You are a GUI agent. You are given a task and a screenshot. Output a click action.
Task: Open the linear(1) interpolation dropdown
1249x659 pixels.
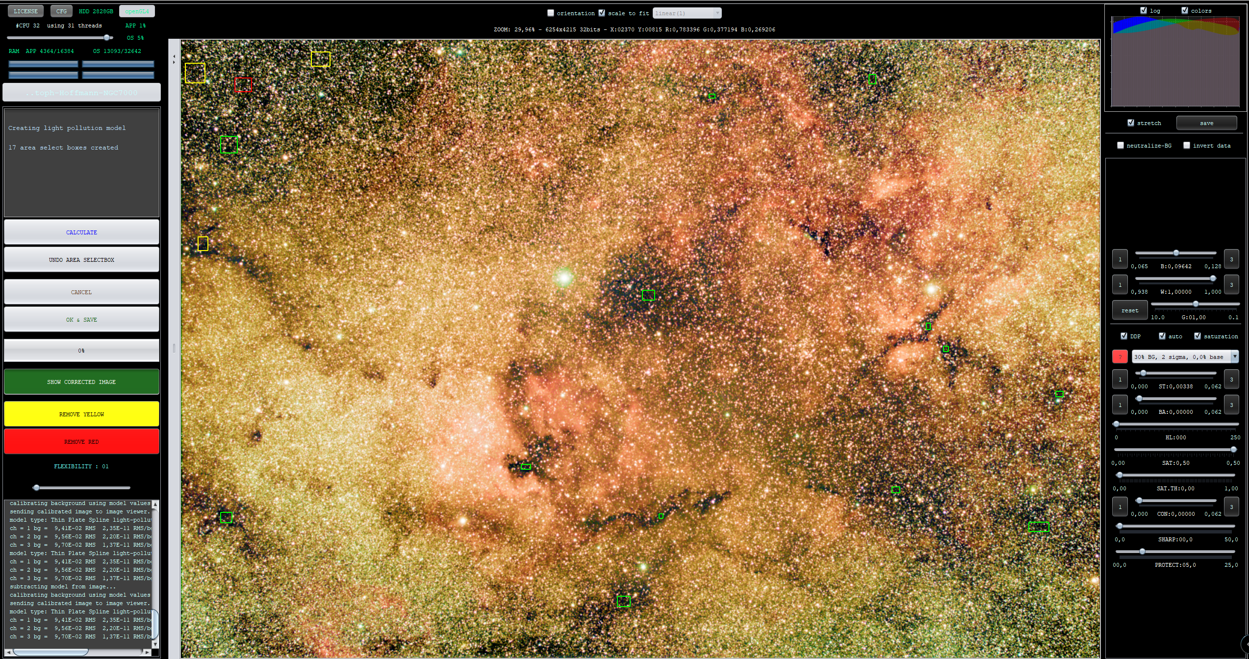tap(687, 13)
